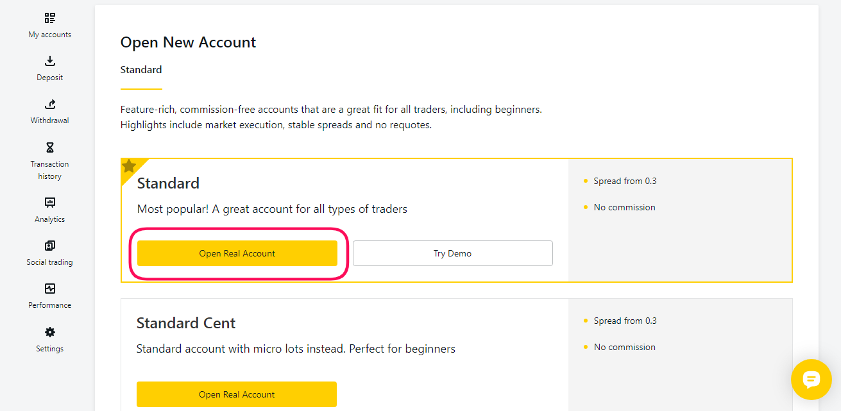Image resolution: width=841 pixels, height=411 pixels.
Task: Click the Performance text label
Action: pos(50,305)
